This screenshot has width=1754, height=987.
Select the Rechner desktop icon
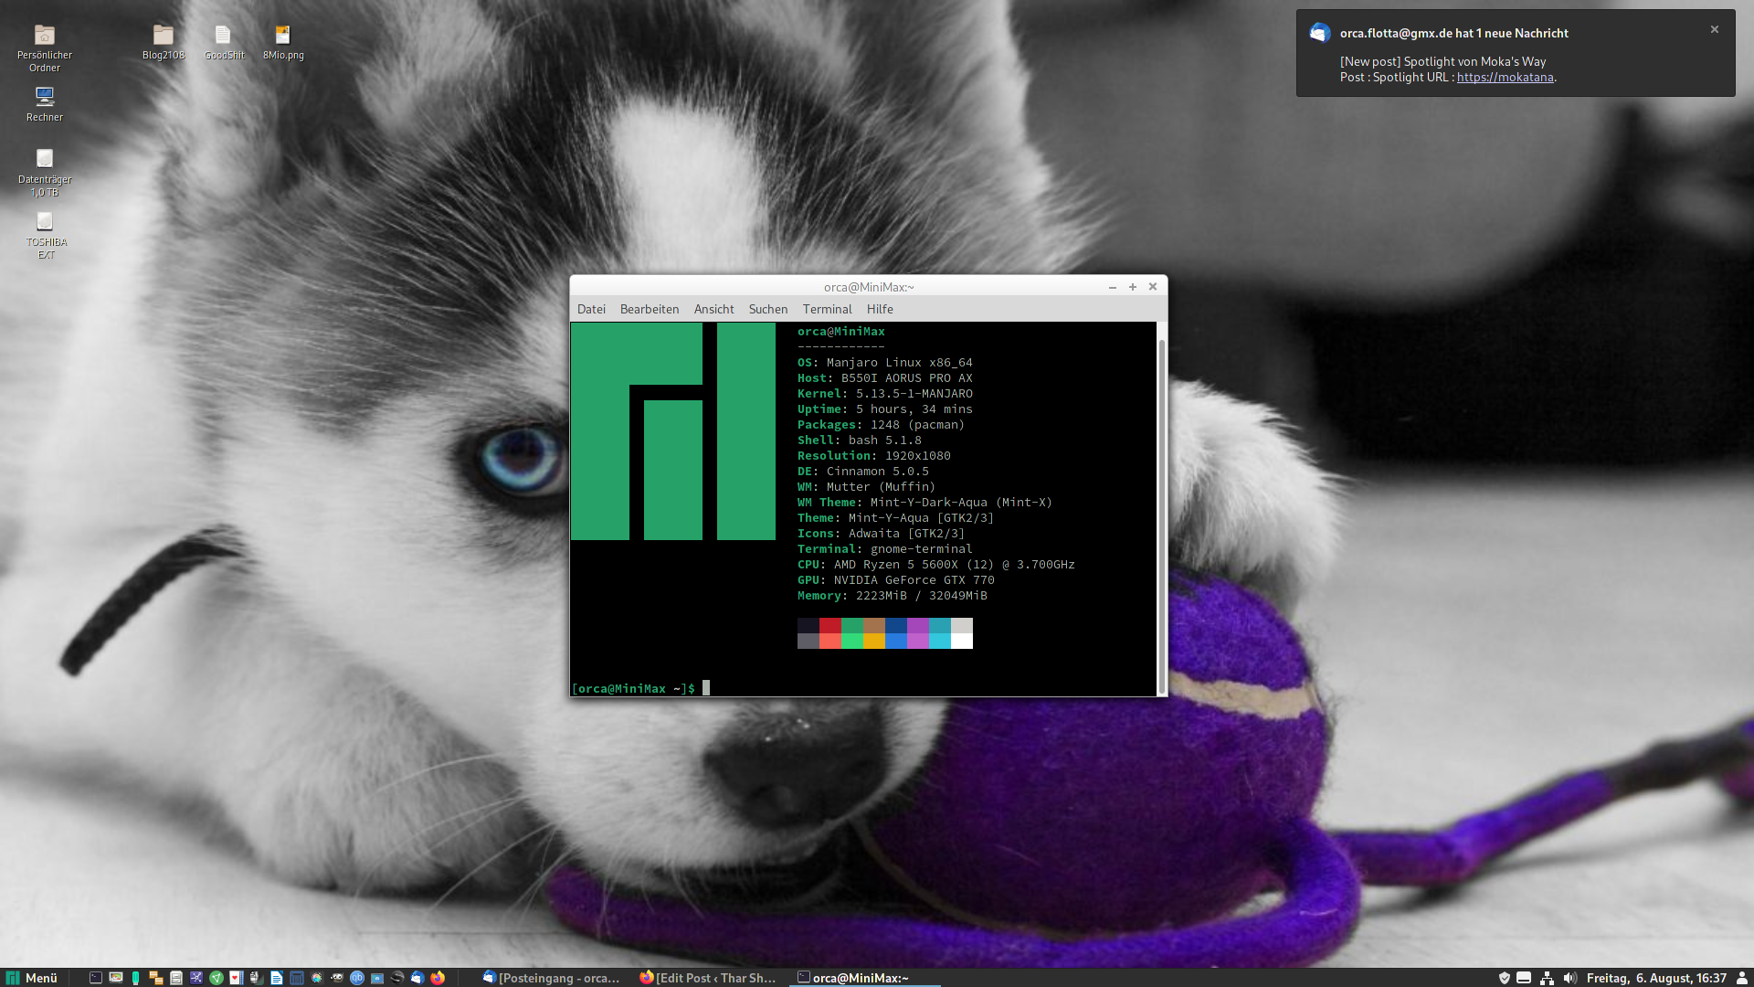[x=45, y=102]
